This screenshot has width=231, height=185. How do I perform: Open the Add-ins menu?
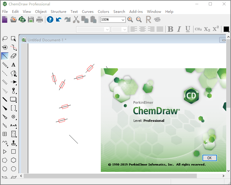pyautogui.click(x=136, y=11)
